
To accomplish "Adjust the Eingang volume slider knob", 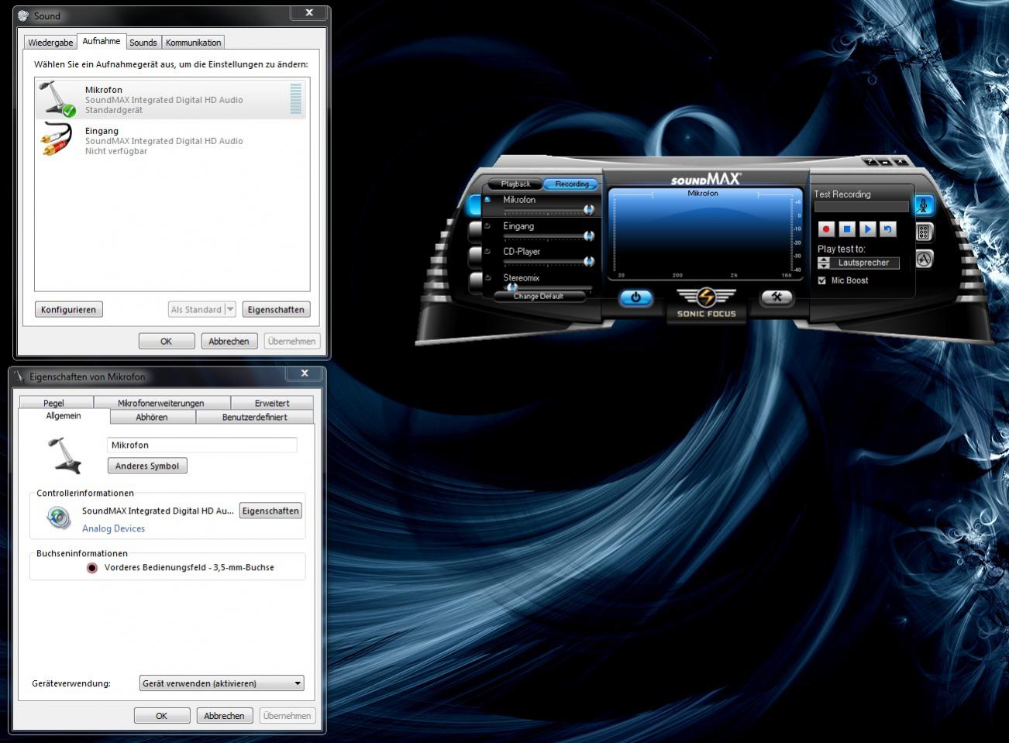I will point(589,236).
